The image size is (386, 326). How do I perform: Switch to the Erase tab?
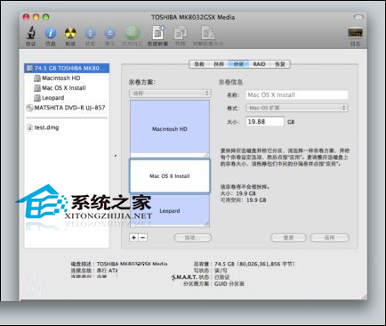coord(219,64)
